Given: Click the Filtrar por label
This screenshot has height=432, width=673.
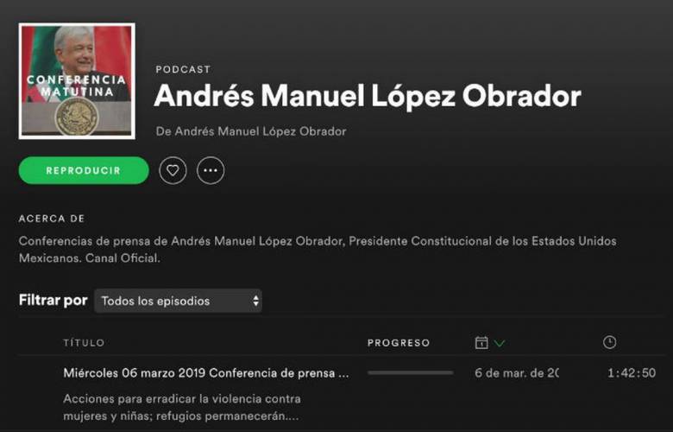Looking at the screenshot, I should 53,300.
